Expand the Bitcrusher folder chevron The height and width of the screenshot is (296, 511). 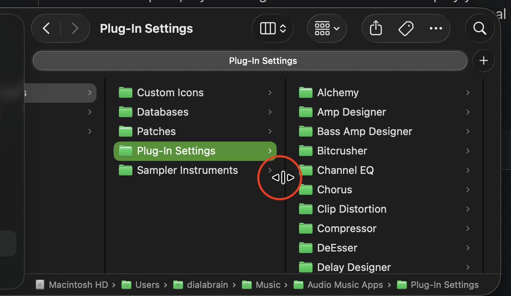click(x=468, y=151)
